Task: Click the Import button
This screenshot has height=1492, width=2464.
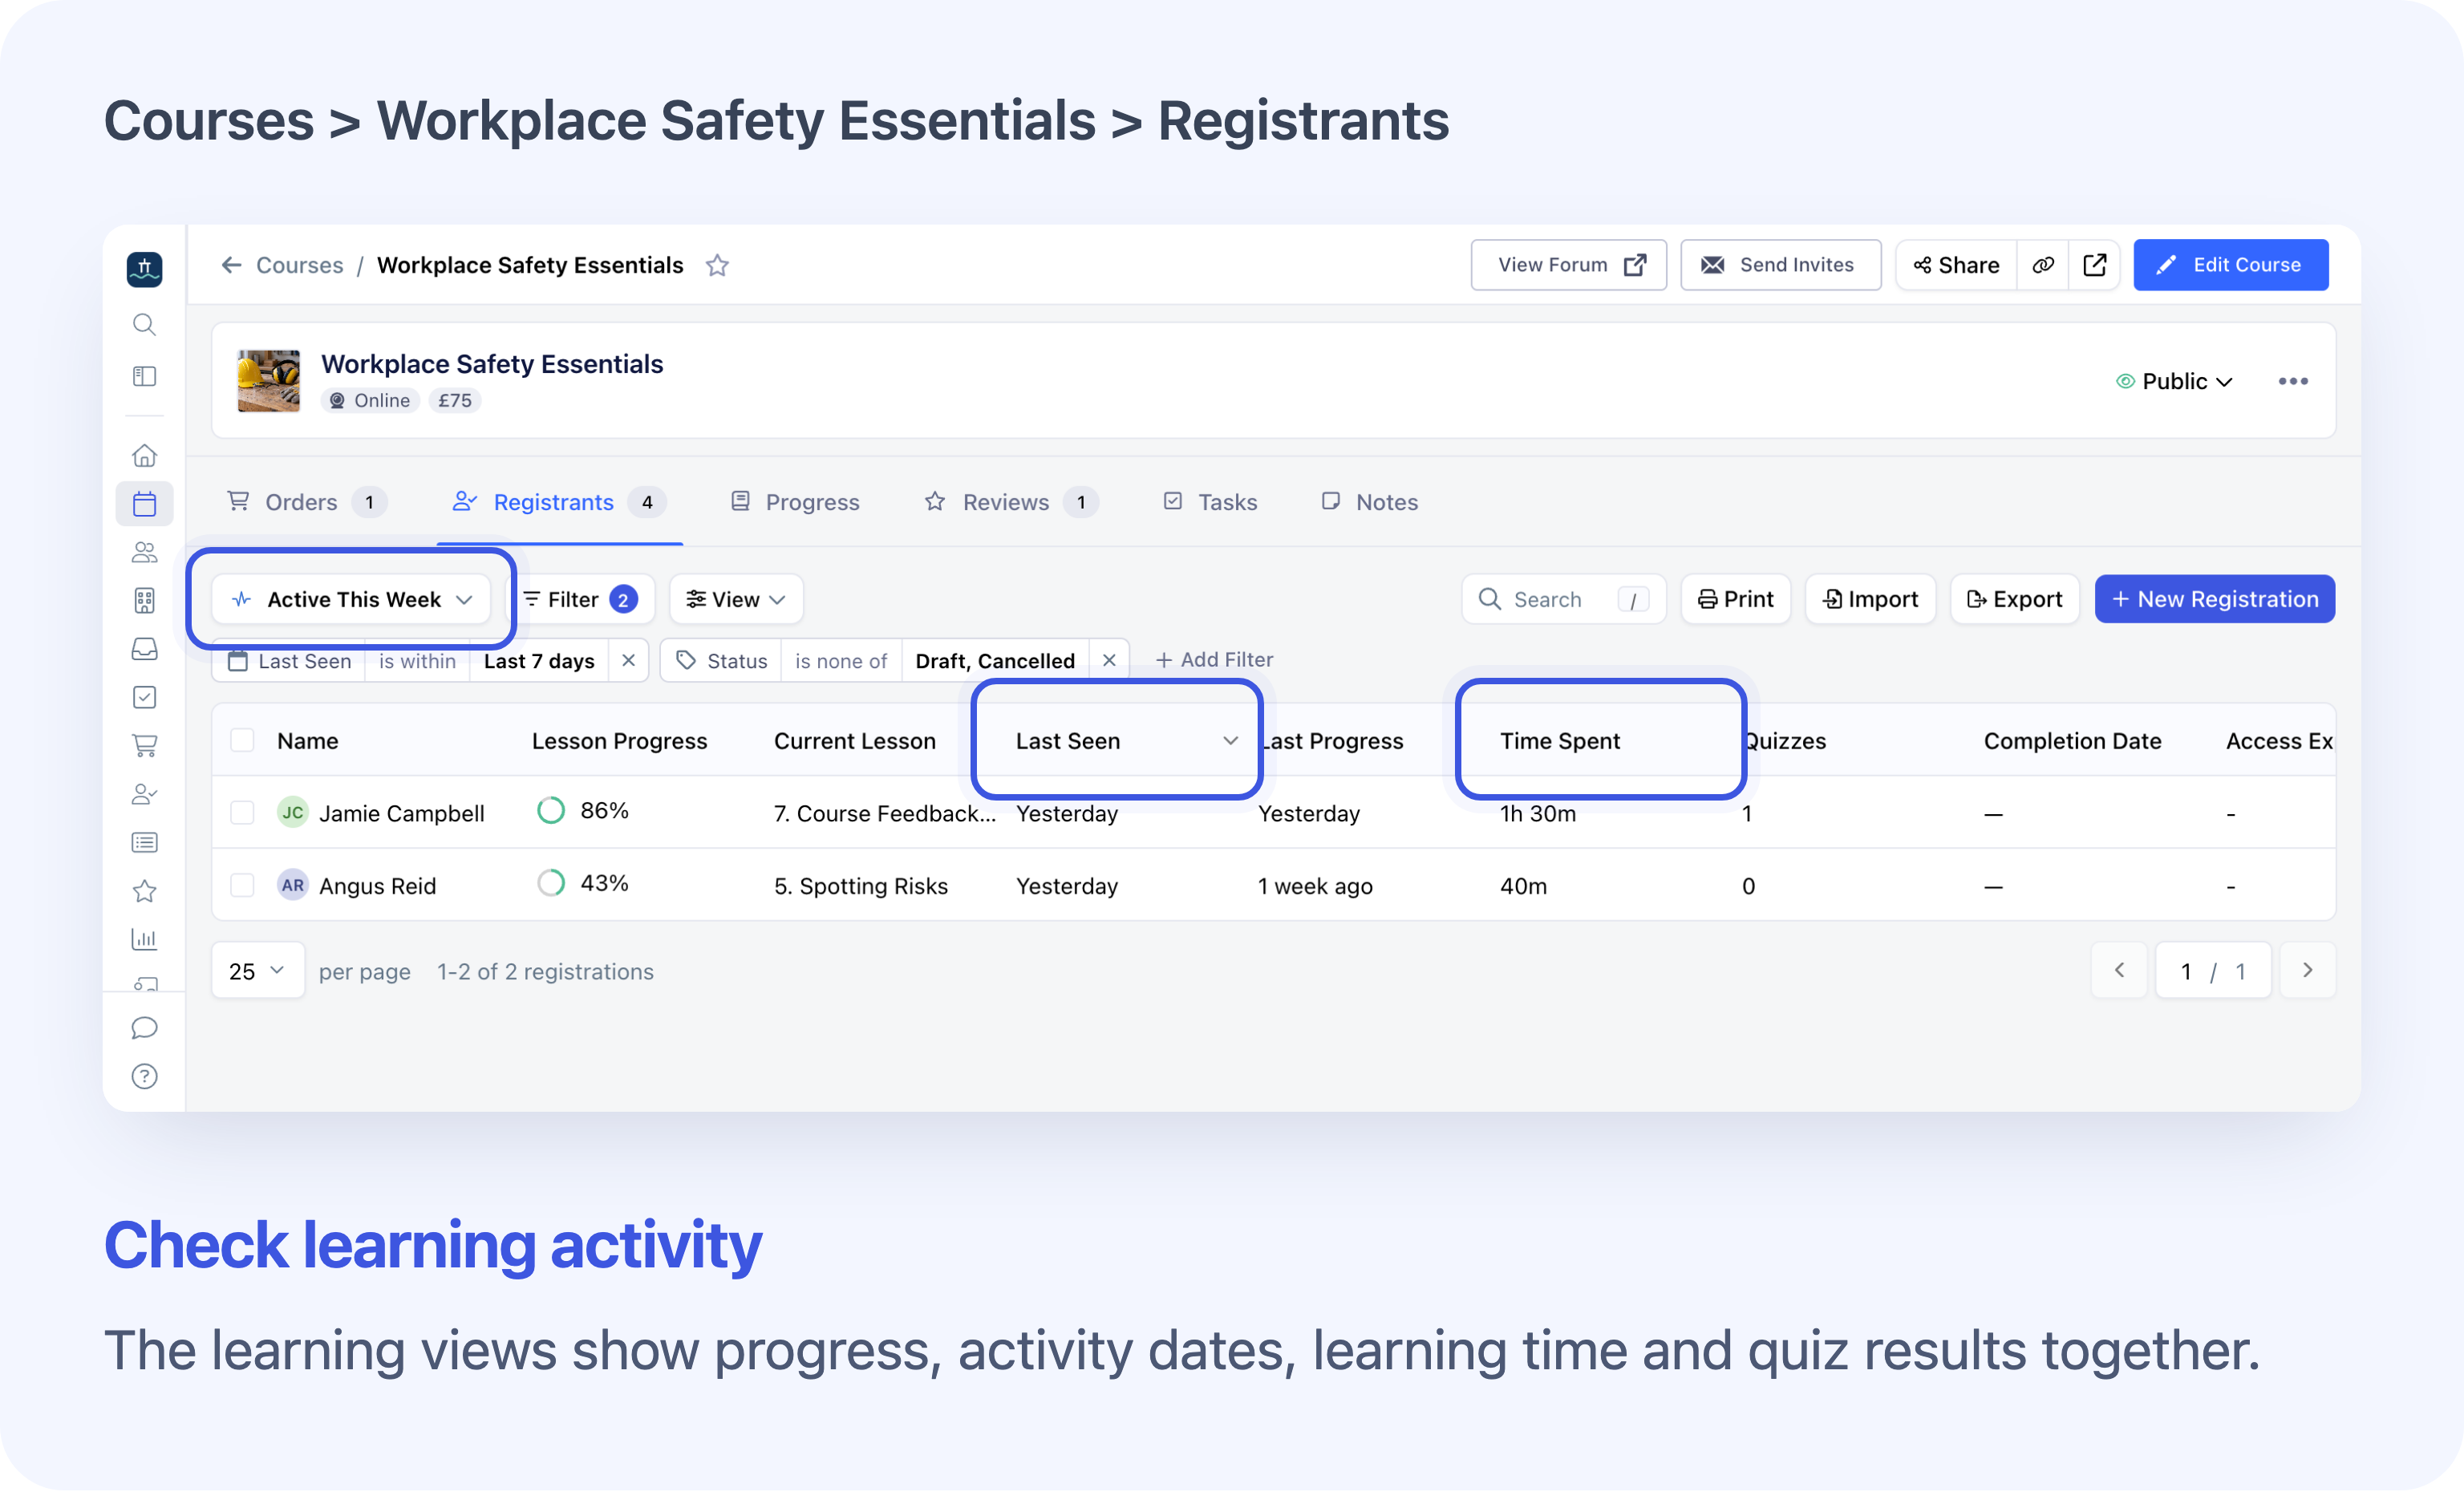Action: click(1870, 599)
